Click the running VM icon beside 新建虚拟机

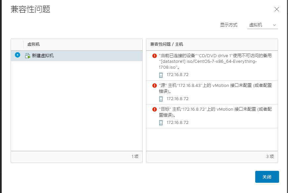pyautogui.click(x=27, y=56)
